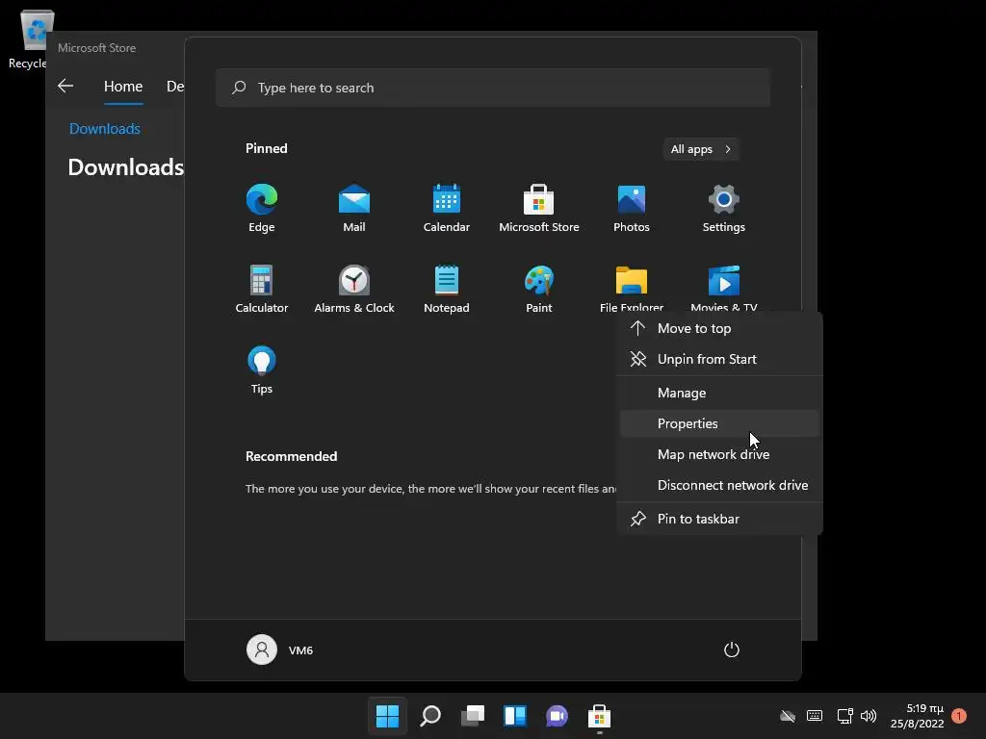Open the Settings gear app
The height and width of the screenshot is (739, 986).
[x=724, y=208]
